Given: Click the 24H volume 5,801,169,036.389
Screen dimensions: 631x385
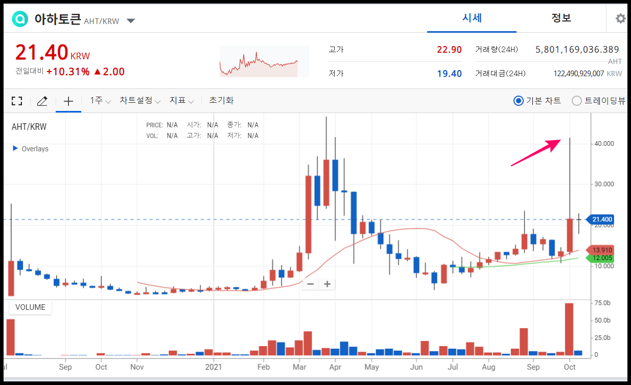Looking at the screenshot, I should point(577,50).
